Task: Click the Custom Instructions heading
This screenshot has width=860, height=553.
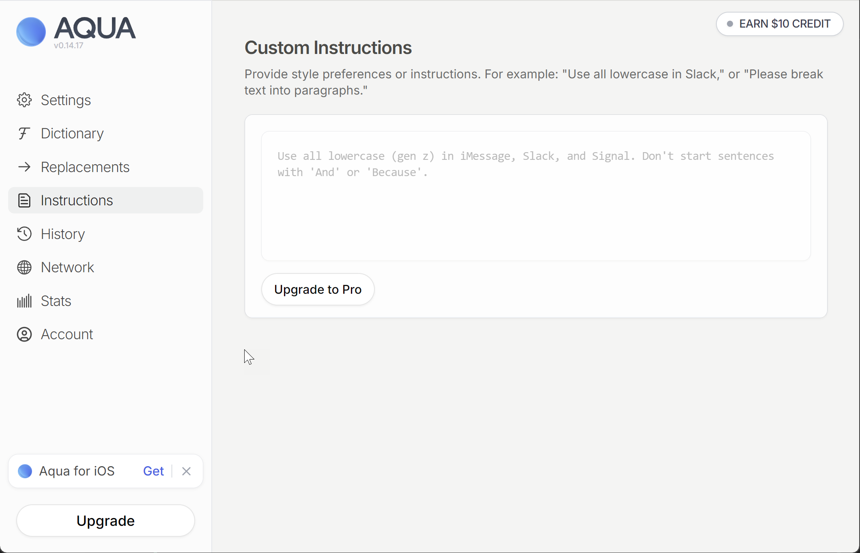Action: pyautogui.click(x=328, y=47)
